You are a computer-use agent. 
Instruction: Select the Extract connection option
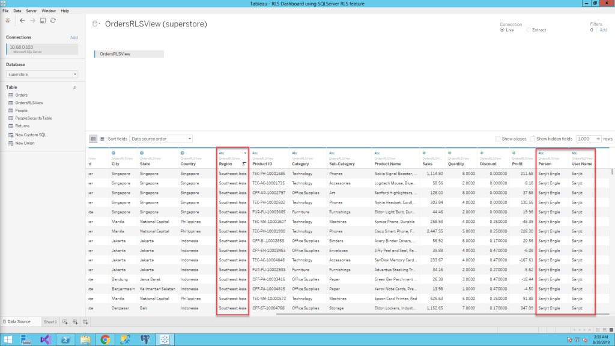(x=529, y=29)
